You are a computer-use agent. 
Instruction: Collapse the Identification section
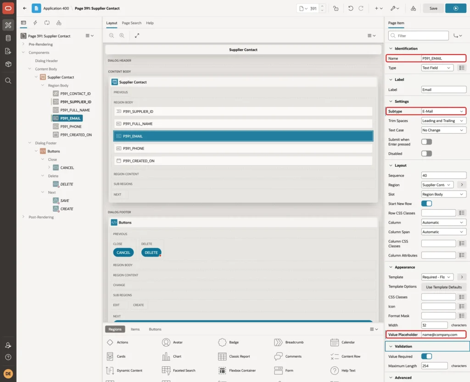point(391,49)
